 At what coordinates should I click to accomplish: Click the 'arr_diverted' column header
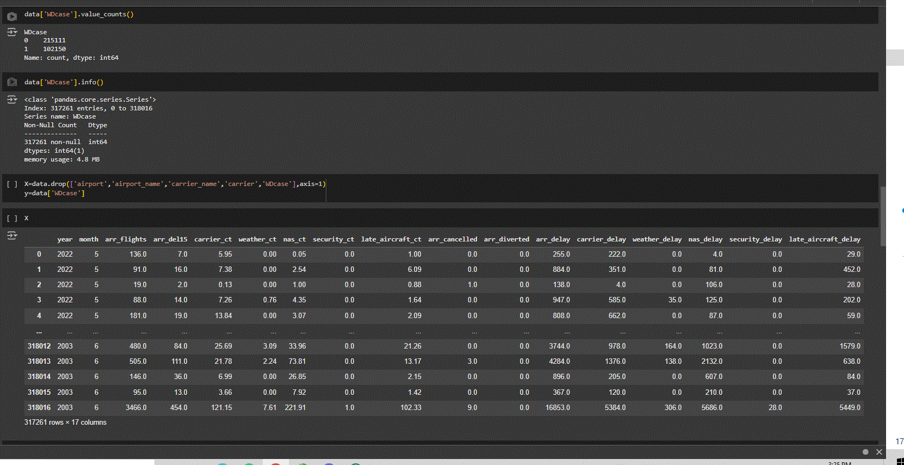506,239
